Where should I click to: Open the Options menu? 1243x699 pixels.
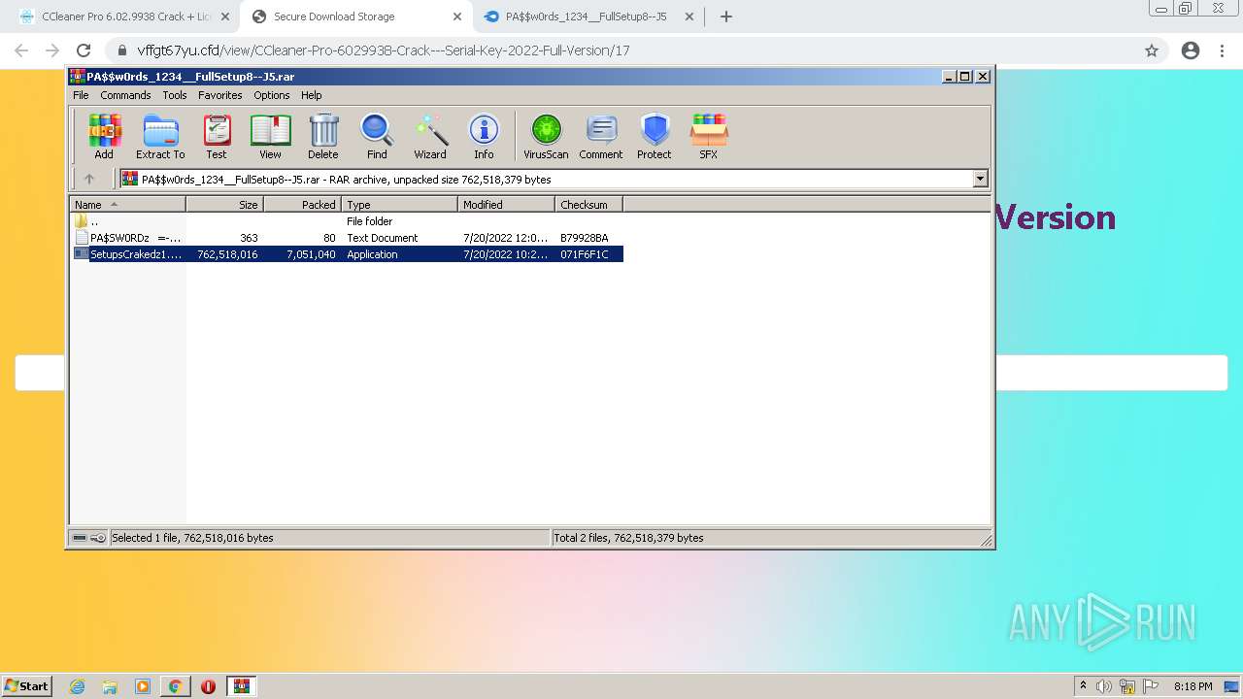click(x=272, y=95)
